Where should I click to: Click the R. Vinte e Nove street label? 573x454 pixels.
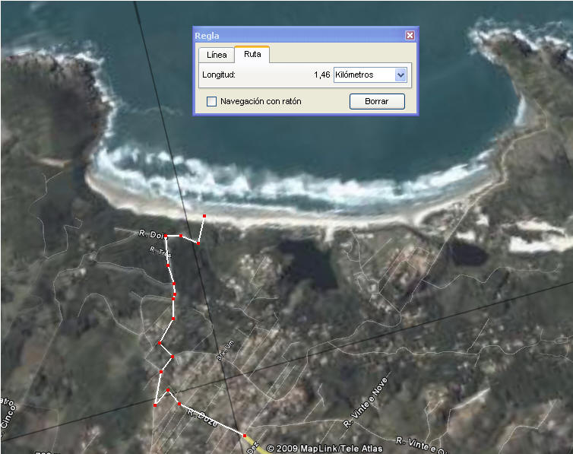pos(368,402)
